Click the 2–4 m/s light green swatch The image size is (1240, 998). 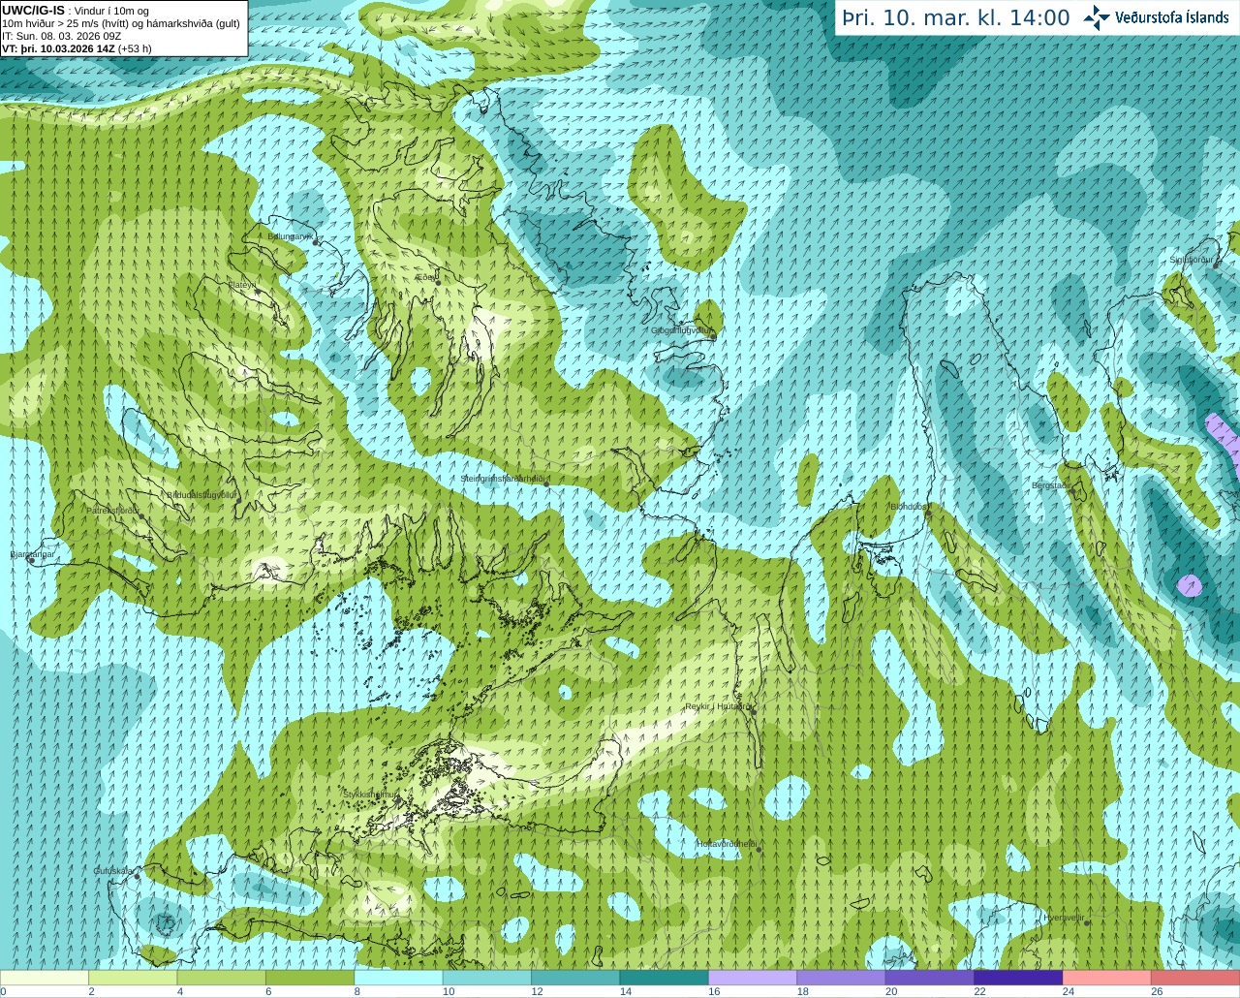[133, 978]
